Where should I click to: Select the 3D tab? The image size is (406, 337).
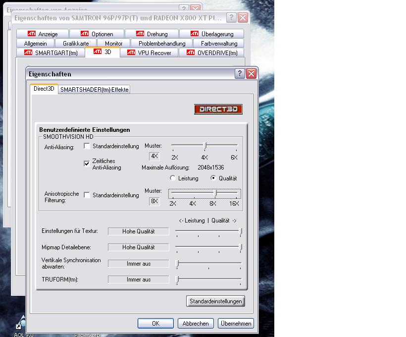[102, 52]
